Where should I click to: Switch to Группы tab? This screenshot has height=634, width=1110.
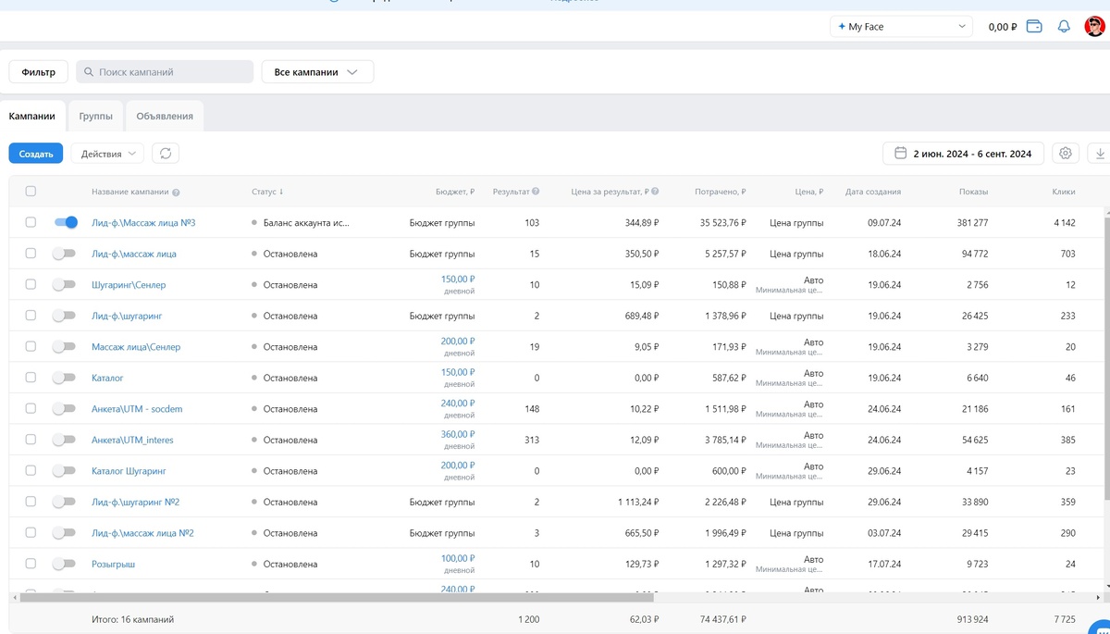[x=96, y=117]
